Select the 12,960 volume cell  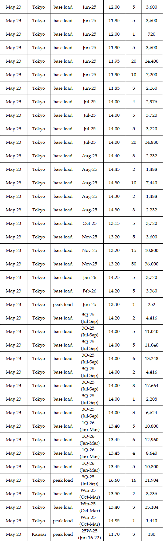152,440
